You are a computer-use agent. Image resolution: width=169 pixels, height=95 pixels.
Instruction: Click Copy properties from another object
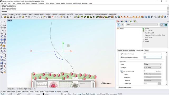point(155,35)
